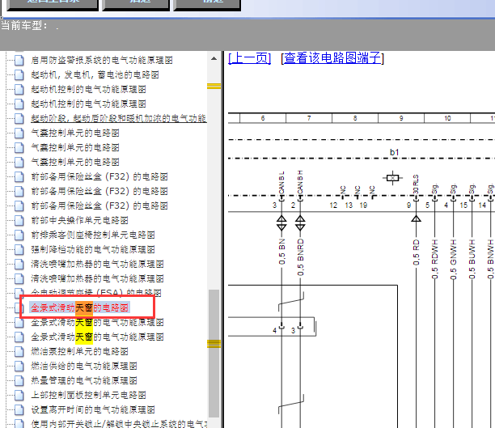
Task: Click wire label 0,5 RDWH
Action: [x=434, y=259]
